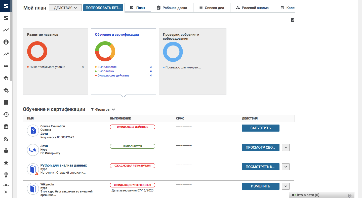Open the Python для анализа данных link

[x=64, y=165]
